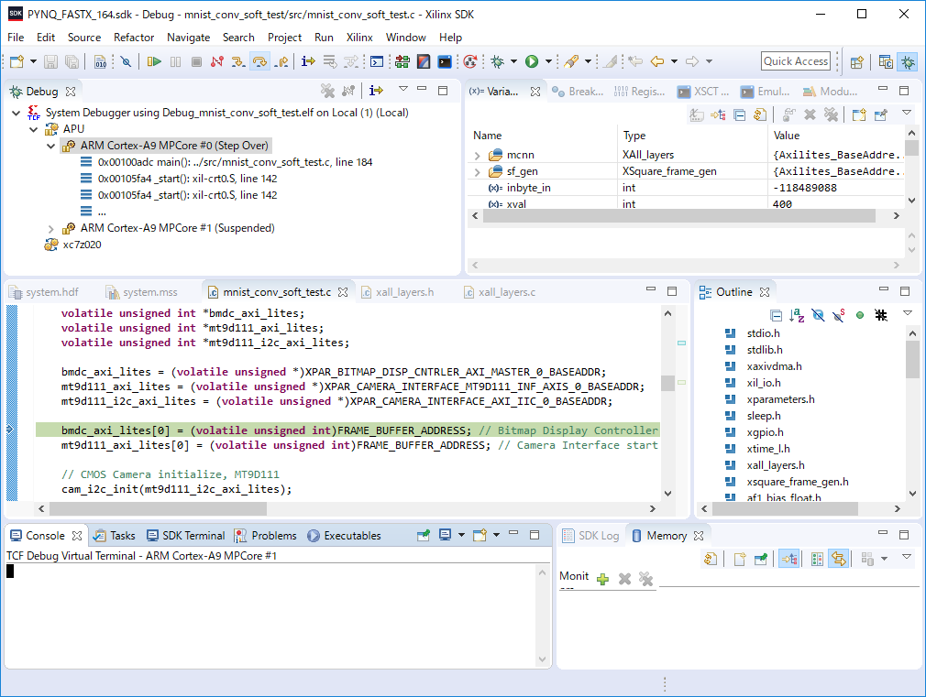Toggle Hide Static Members in Outline view
Screen dimensions: 926x697
click(839, 316)
